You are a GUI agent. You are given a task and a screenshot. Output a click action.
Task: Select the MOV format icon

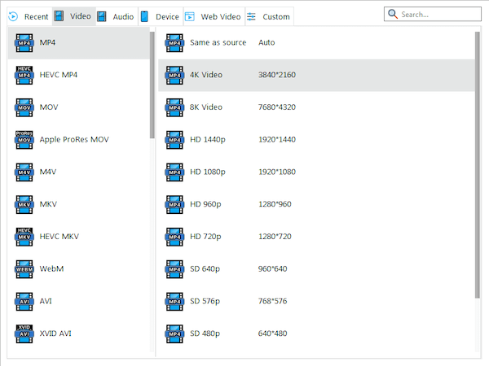24,107
